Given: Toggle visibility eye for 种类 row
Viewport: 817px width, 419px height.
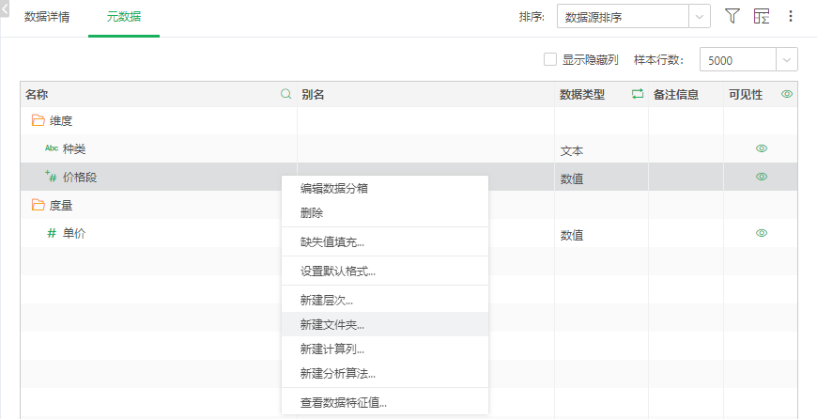Looking at the screenshot, I should 762,148.
